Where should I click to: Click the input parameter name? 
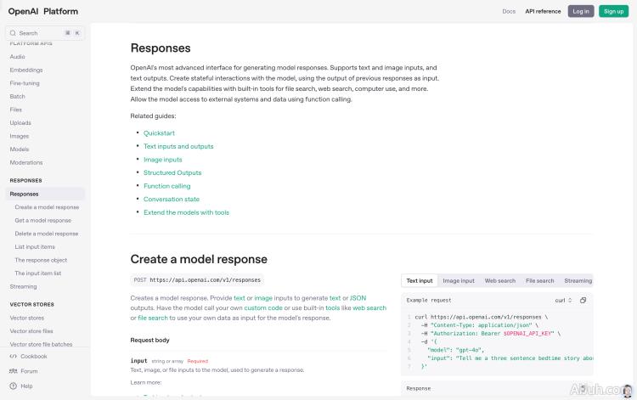(138, 361)
